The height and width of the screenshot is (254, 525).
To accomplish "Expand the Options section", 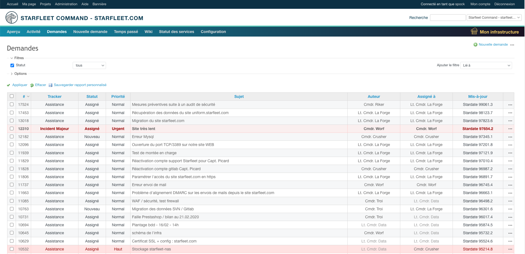I will click(20, 74).
